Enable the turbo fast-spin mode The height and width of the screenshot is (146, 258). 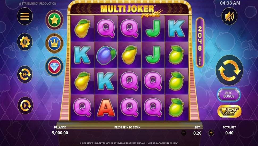click(x=25, y=74)
